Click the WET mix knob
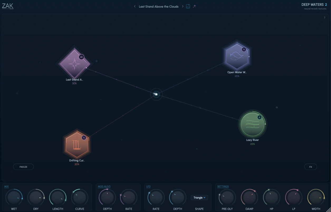 click(14, 198)
